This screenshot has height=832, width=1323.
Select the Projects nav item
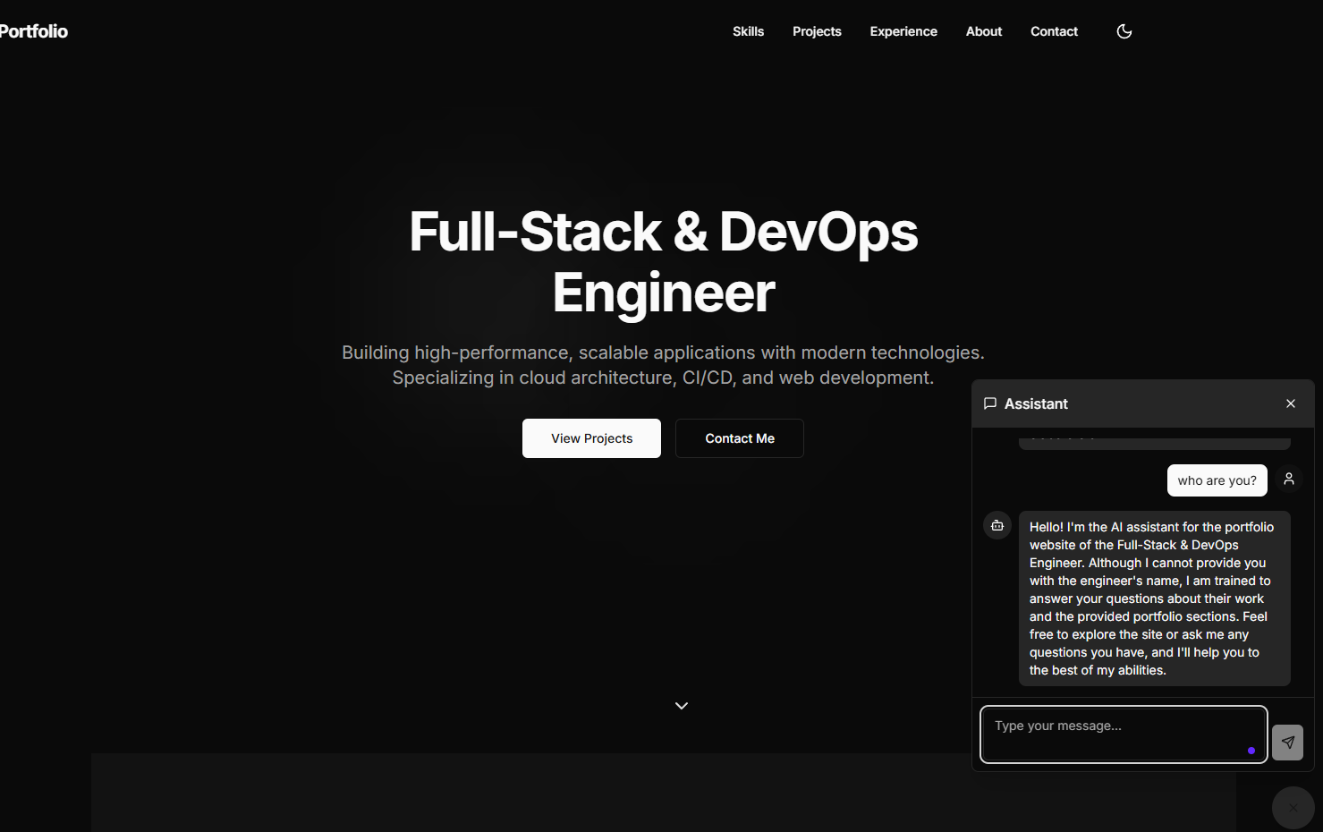coord(817,31)
